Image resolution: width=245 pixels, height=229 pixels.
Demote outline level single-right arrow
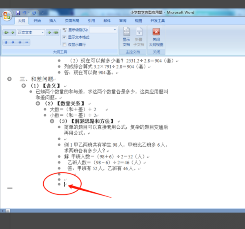click(x=49, y=33)
